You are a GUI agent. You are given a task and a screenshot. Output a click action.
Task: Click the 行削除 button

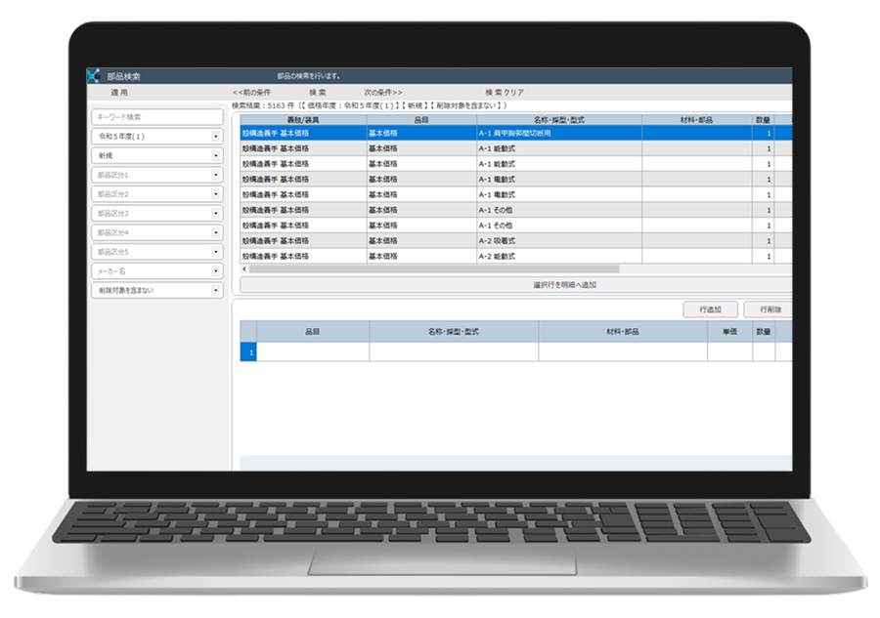click(768, 309)
